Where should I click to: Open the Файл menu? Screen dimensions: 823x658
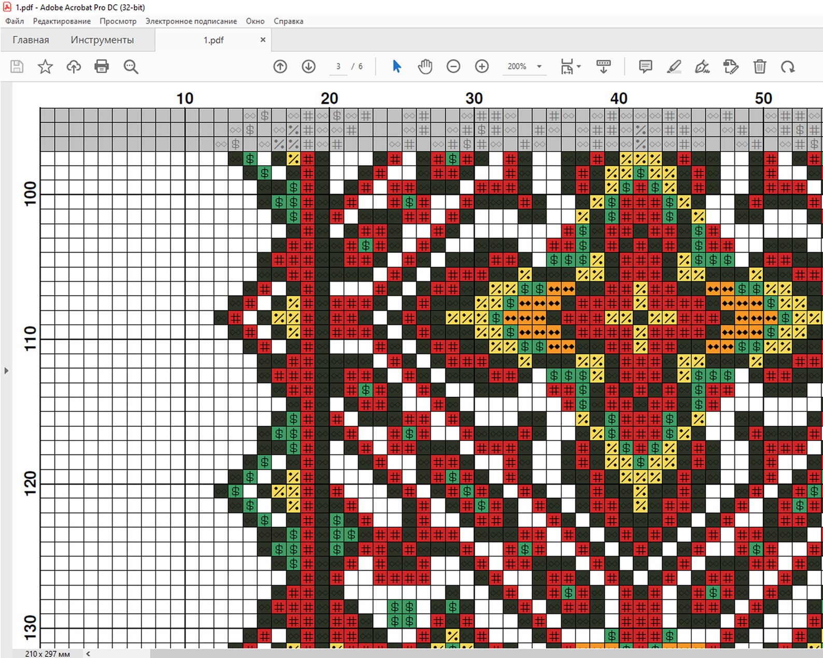tap(15, 21)
